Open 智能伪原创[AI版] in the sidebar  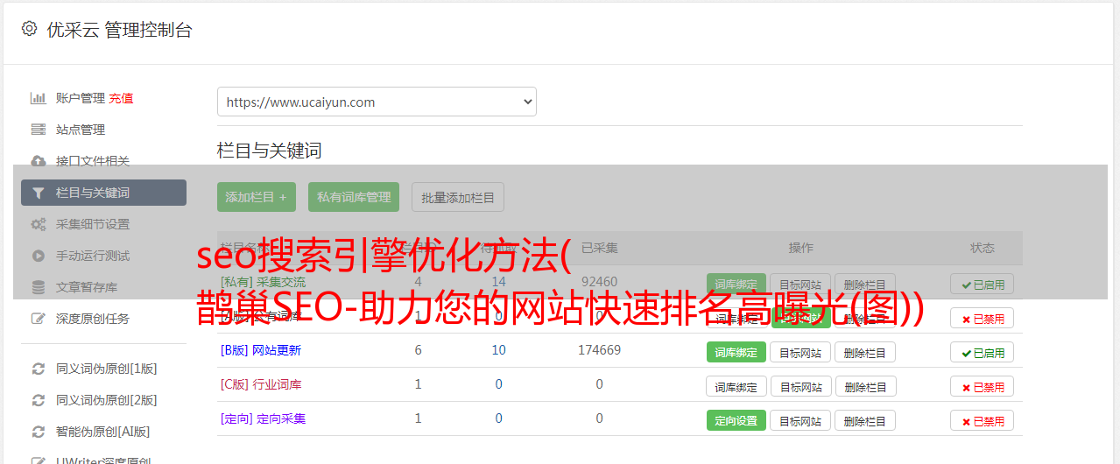(103, 432)
